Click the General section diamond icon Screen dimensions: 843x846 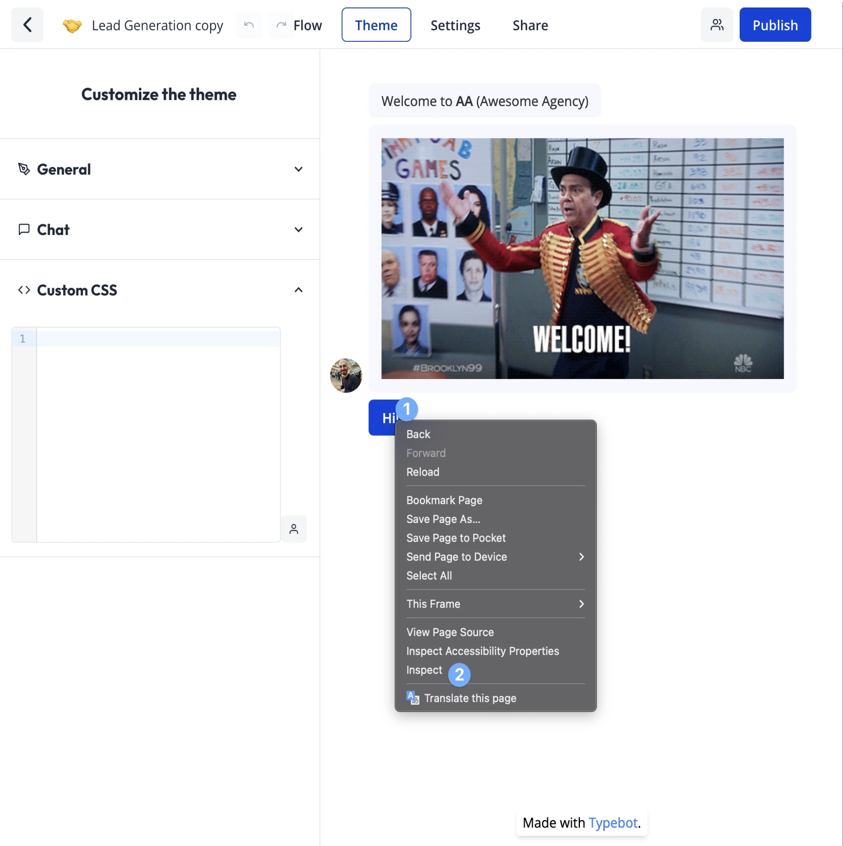[x=24, y=168]
